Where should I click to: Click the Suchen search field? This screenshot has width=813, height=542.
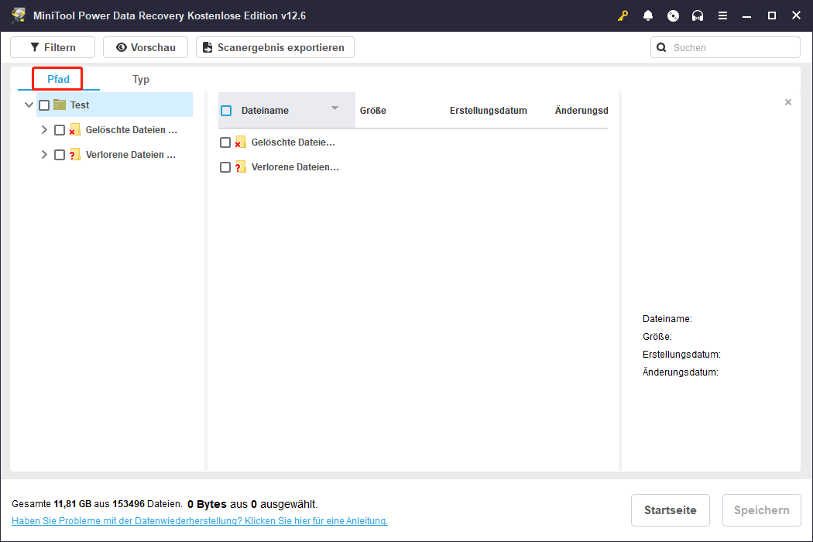coord(725,47)
